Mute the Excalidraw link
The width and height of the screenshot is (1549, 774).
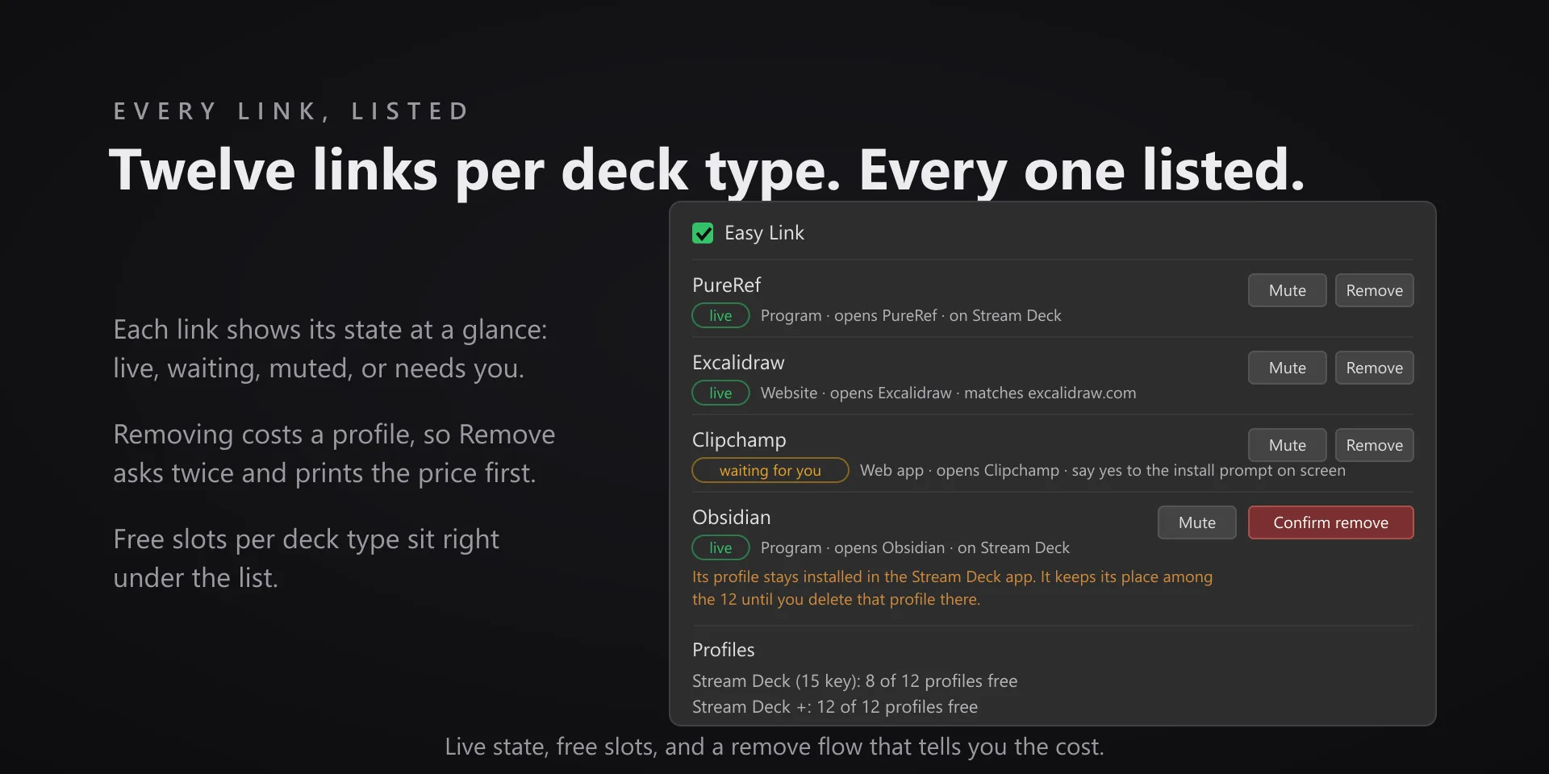click(x=1287, y=368)
